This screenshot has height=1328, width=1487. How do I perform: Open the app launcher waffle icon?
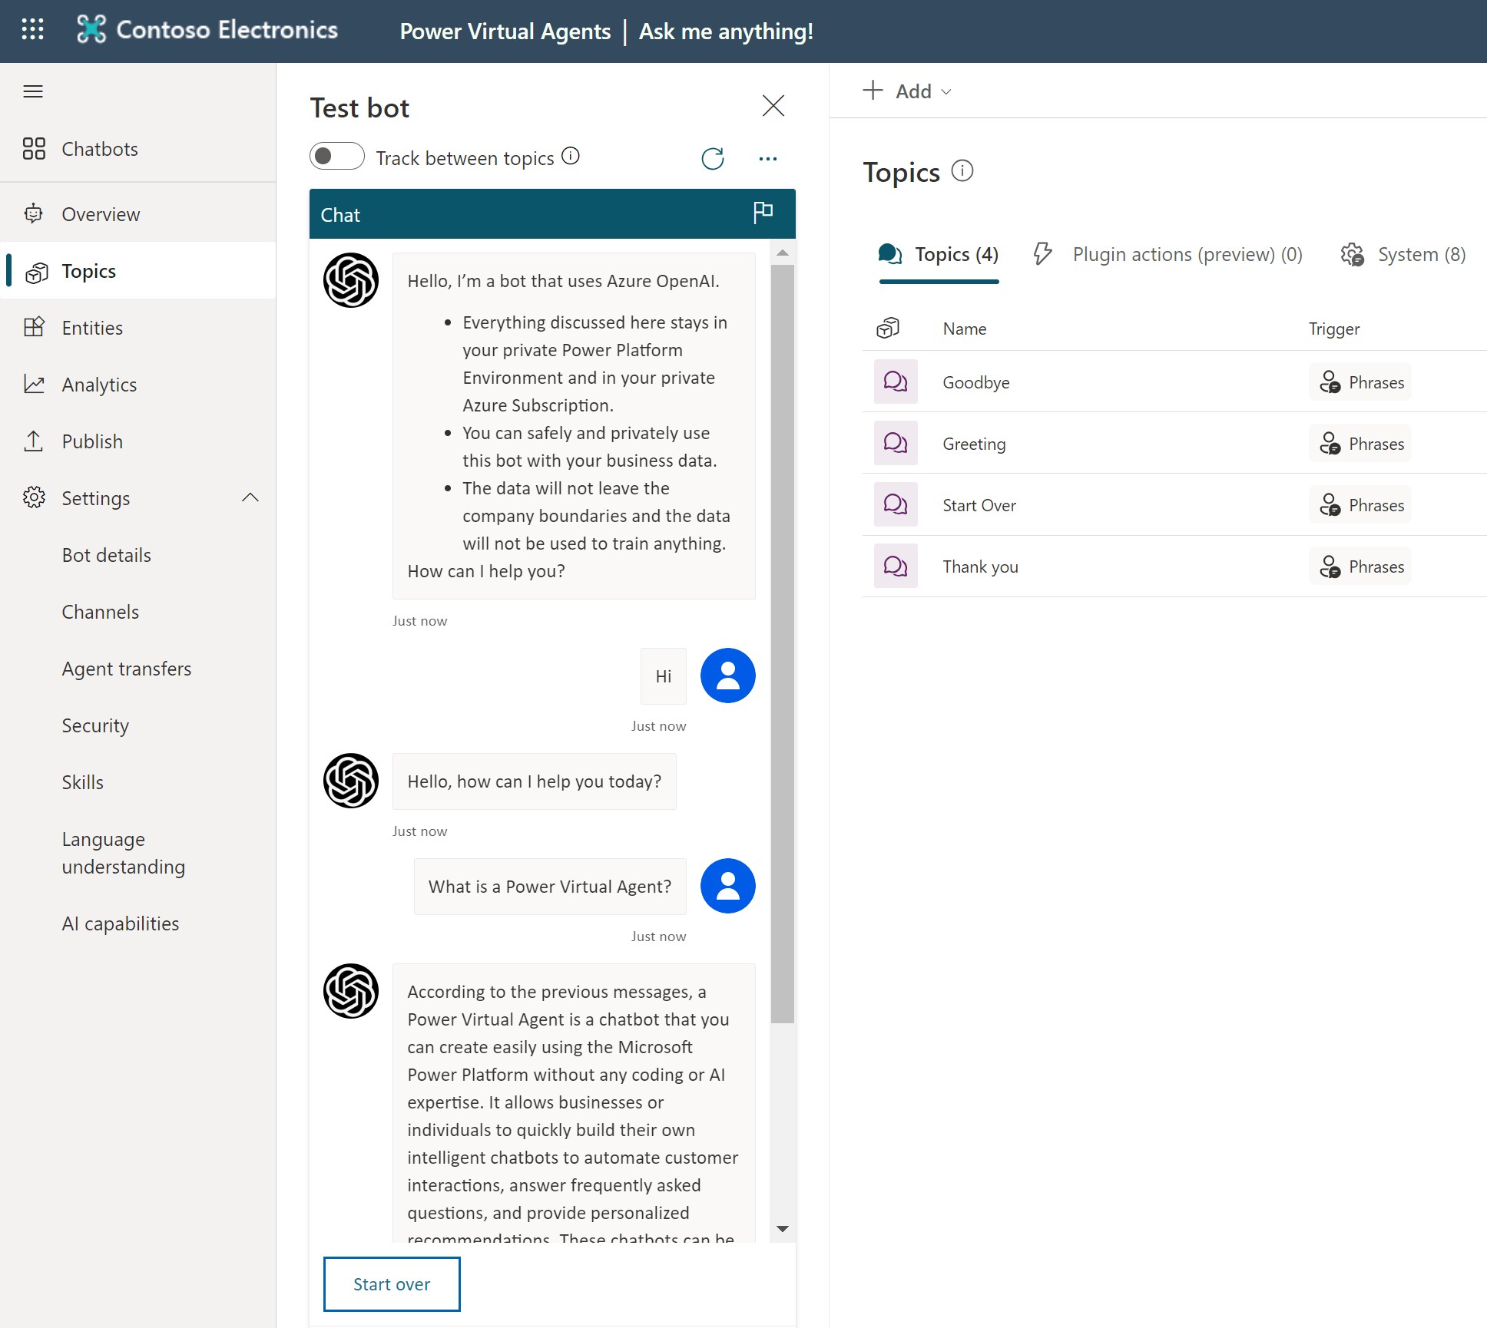[32, 29]
